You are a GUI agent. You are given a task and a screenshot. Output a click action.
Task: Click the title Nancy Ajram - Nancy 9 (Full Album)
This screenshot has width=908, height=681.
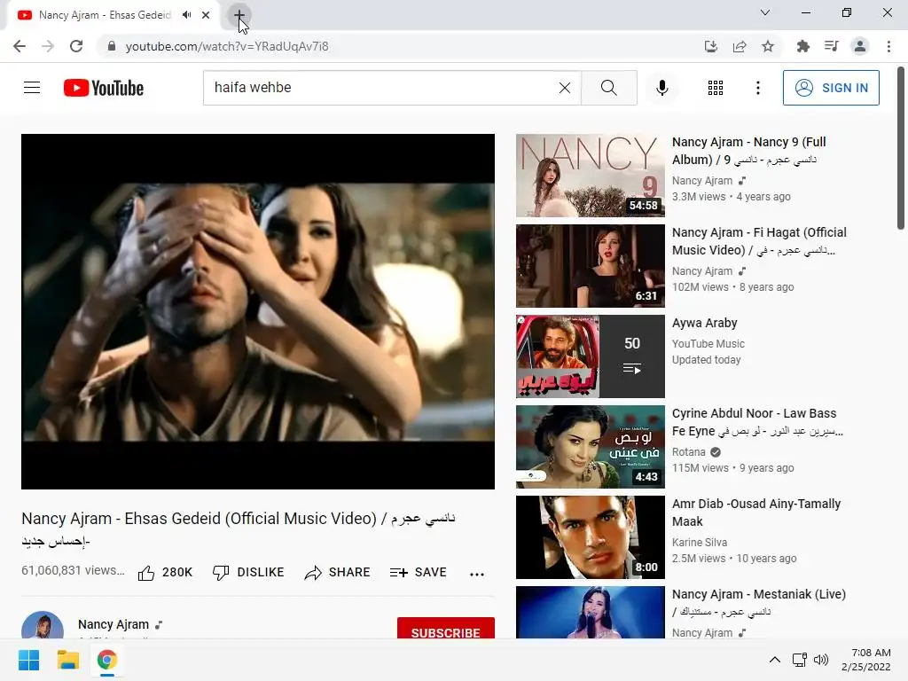748,151
